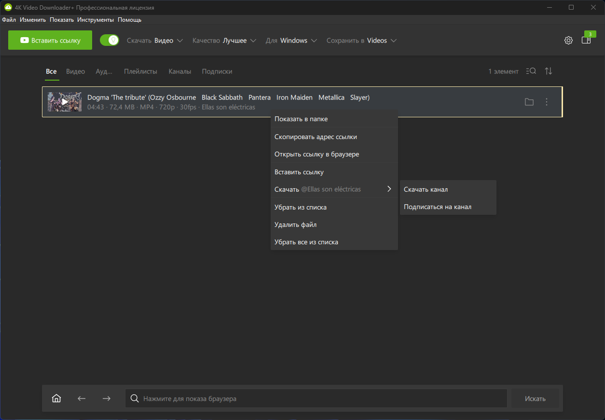Choose Скопировать адрес ссылки
This screenshot has width=605, height=420.
pyautogui.click(x=334, y=137)
